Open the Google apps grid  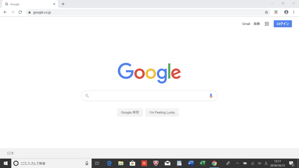[x=267, y=24]
